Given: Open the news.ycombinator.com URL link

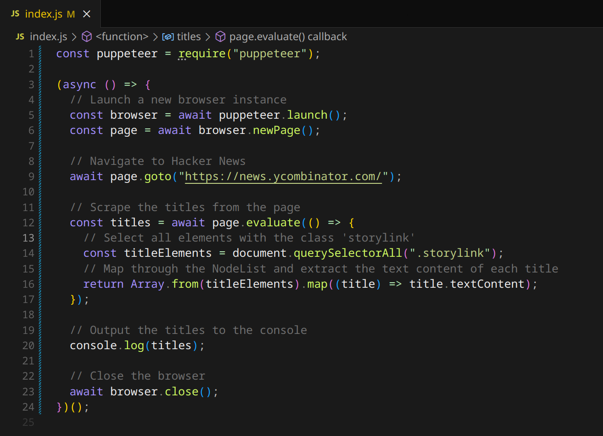Looking at the screenshot, I should tap(283, 176).
